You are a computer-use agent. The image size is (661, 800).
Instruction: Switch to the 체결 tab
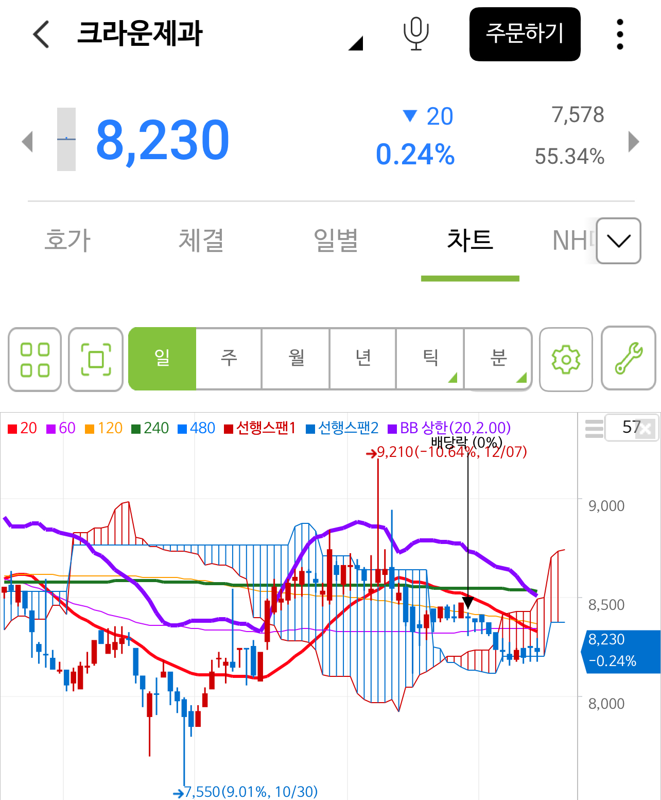coord(201,241)
